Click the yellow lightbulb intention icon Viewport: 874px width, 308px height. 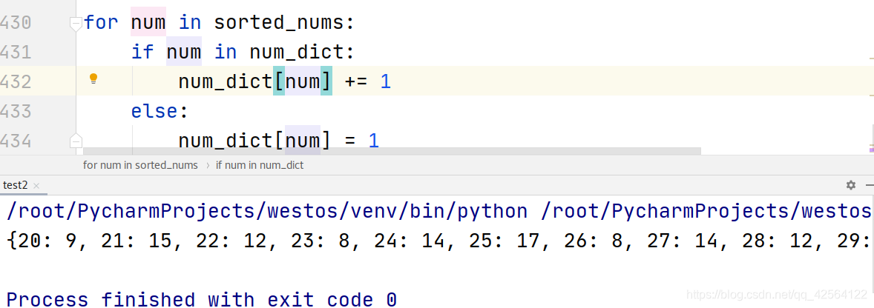point(93,79)
